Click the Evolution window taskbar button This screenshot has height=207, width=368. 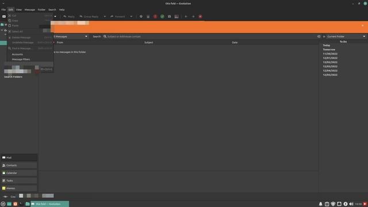50,204
